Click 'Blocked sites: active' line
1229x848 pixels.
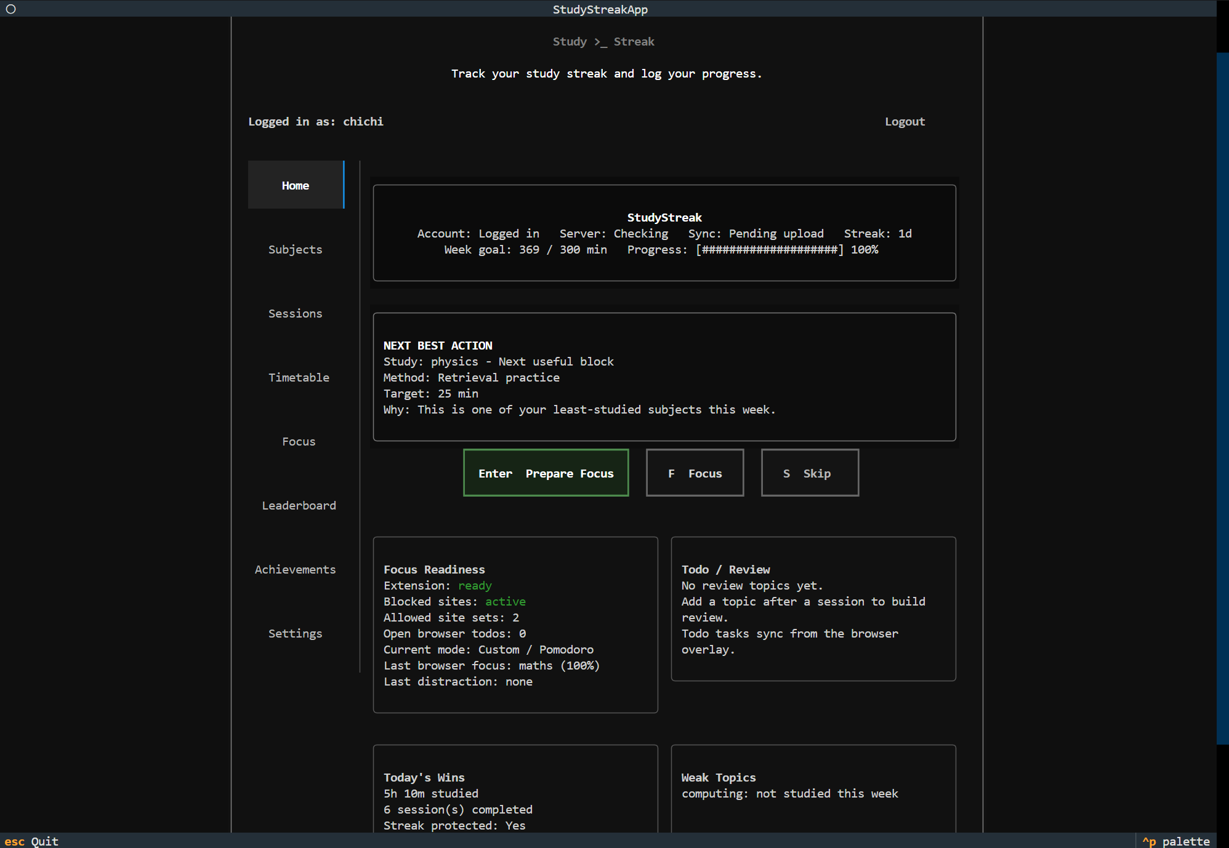(x=454, y=601)
